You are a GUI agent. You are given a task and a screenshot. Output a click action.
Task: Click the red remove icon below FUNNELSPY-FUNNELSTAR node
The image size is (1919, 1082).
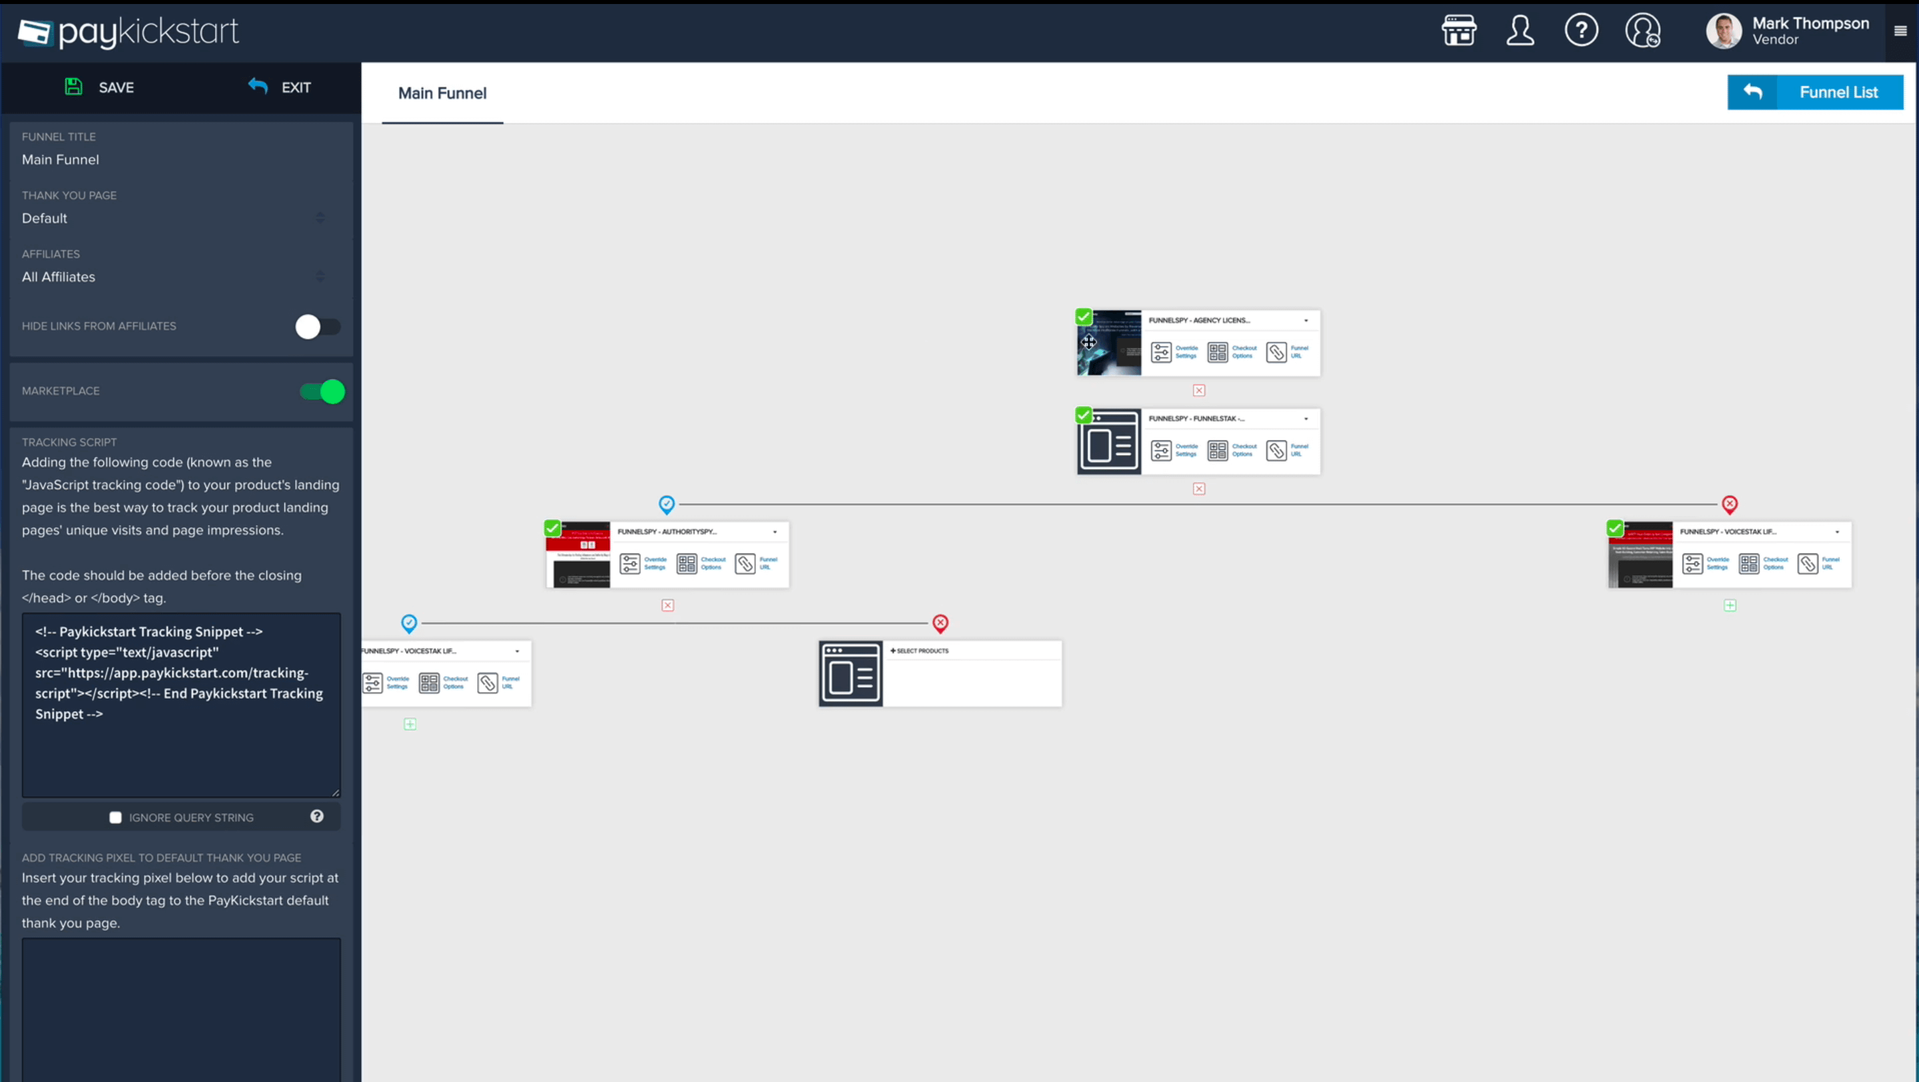click(x=1198, y=489)
